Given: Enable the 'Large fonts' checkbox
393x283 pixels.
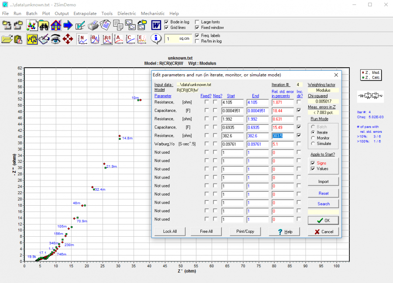Looking at the screenshot, I should tap(197, 22).
